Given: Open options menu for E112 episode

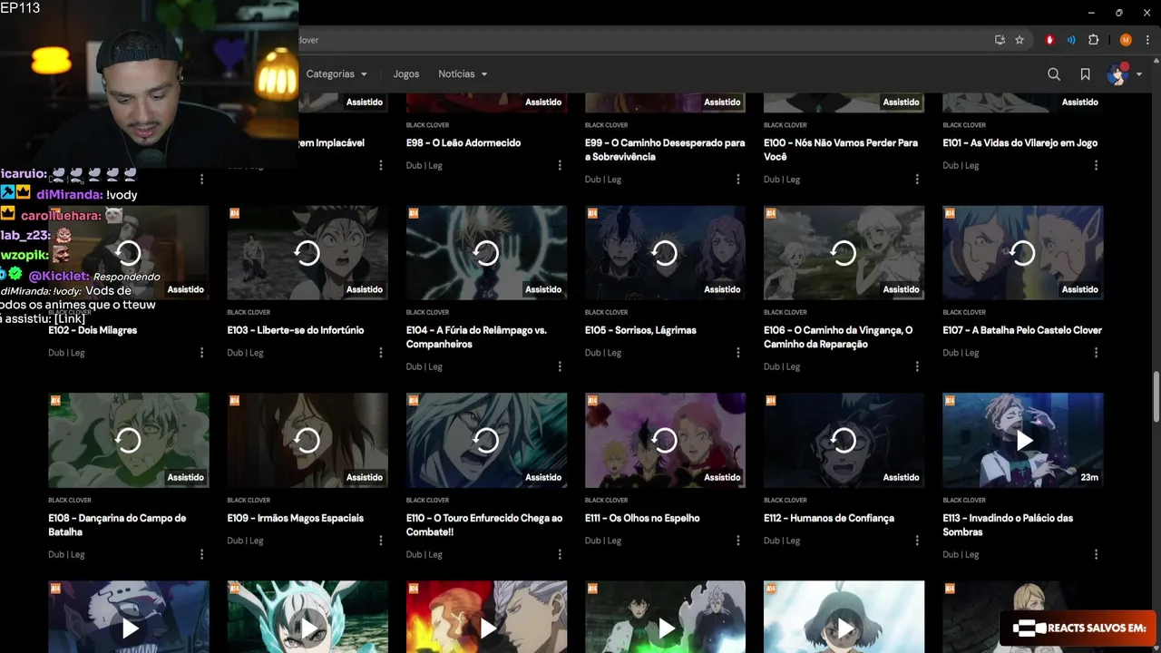Looking at the screenshot, I should tap(917, 541).
